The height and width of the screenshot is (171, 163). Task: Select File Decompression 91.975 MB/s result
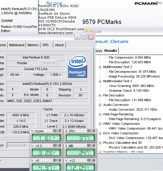click(132, 72)
